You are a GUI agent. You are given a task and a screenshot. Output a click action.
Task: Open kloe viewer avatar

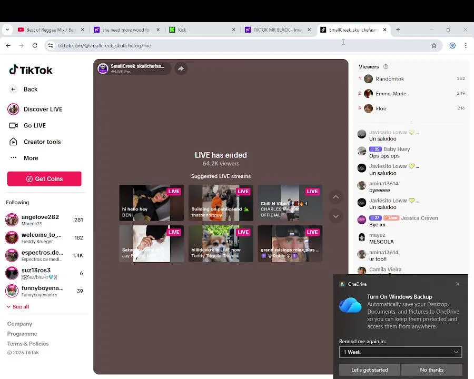point(368,108)
